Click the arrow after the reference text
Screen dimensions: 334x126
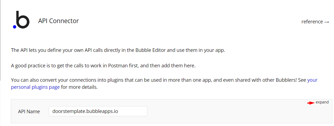327,22
